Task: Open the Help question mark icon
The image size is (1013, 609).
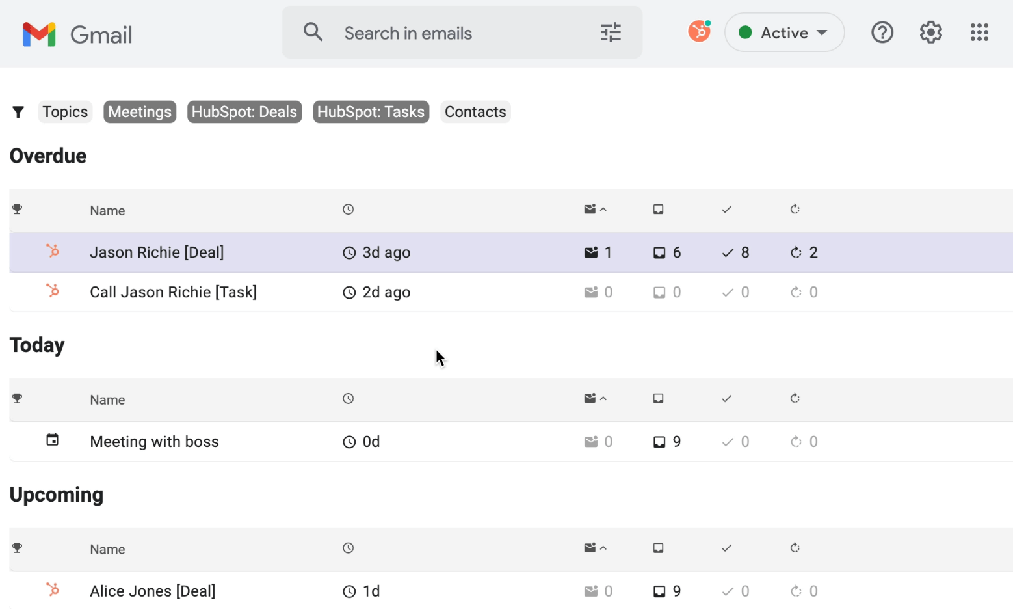Action: [x=882, y=33]
